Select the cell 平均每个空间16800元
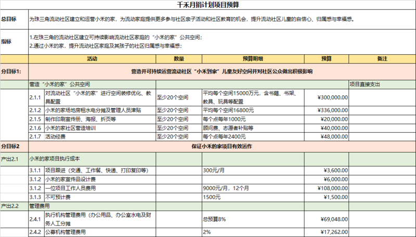The width and height of the screenshot is (416, 237). (x=253, y=110)
